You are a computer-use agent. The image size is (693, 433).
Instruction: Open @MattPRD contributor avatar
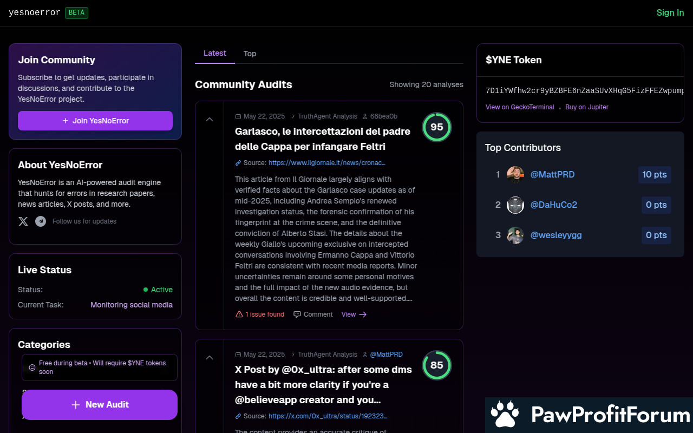coord(515,175)
